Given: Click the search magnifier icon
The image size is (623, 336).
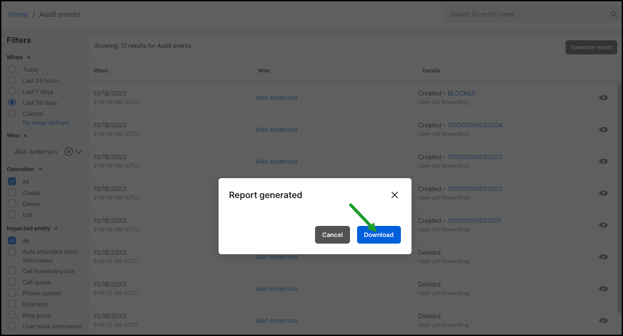Looking at the screenshot, I should point(614,14).
